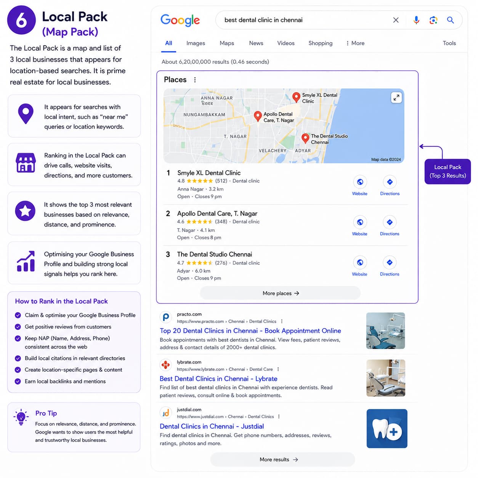This screenshot has width=478, height=478.
Task: Open The Dental Studio Chennai listing title
Action: (215, 254)
